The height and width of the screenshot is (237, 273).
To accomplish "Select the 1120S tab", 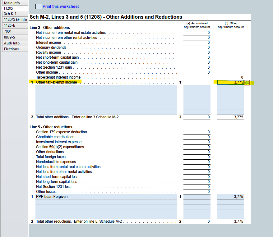I will coord(15,8).
